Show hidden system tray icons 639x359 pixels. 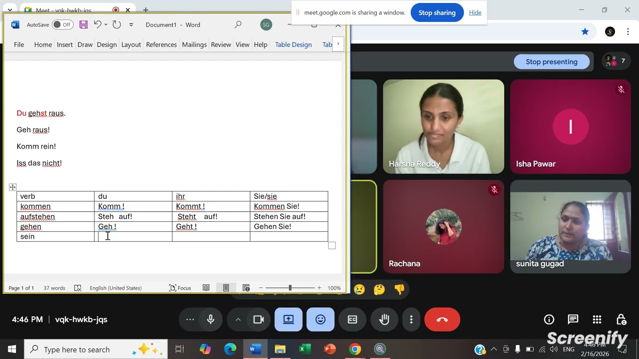(x=494, y=349)
